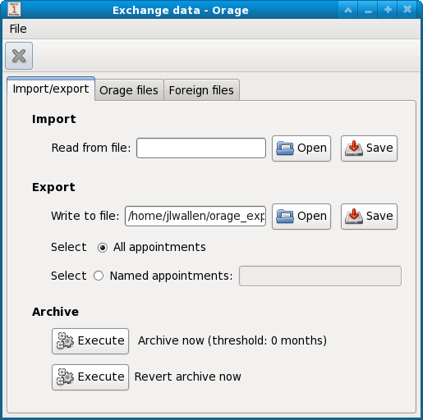Click the Export section's folder Open icon
Image resolution: width=423 pixels, height=420 pixels.
click(x=285, y=217)
